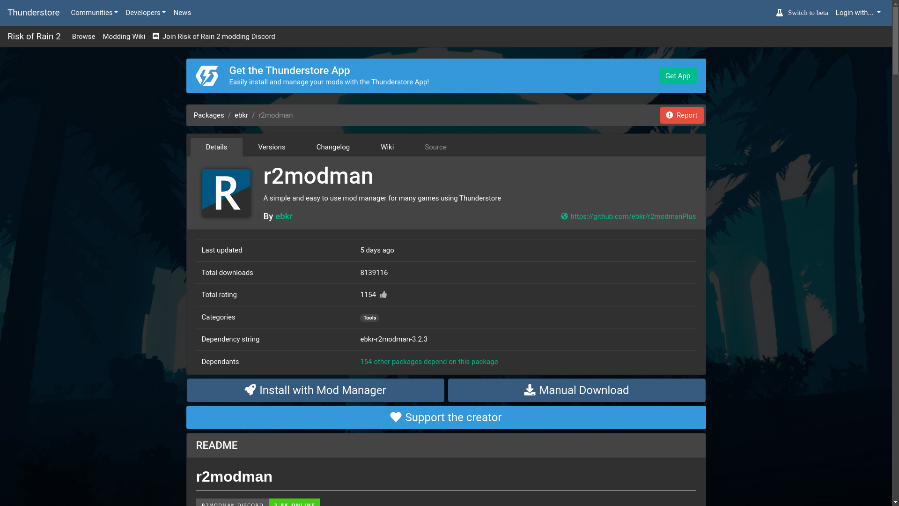
Task: Open the Browse page
Action: click(x=83, y=37)
